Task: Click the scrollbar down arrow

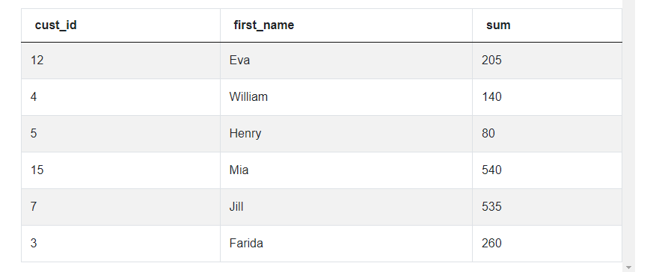Action: pos(628,268)
